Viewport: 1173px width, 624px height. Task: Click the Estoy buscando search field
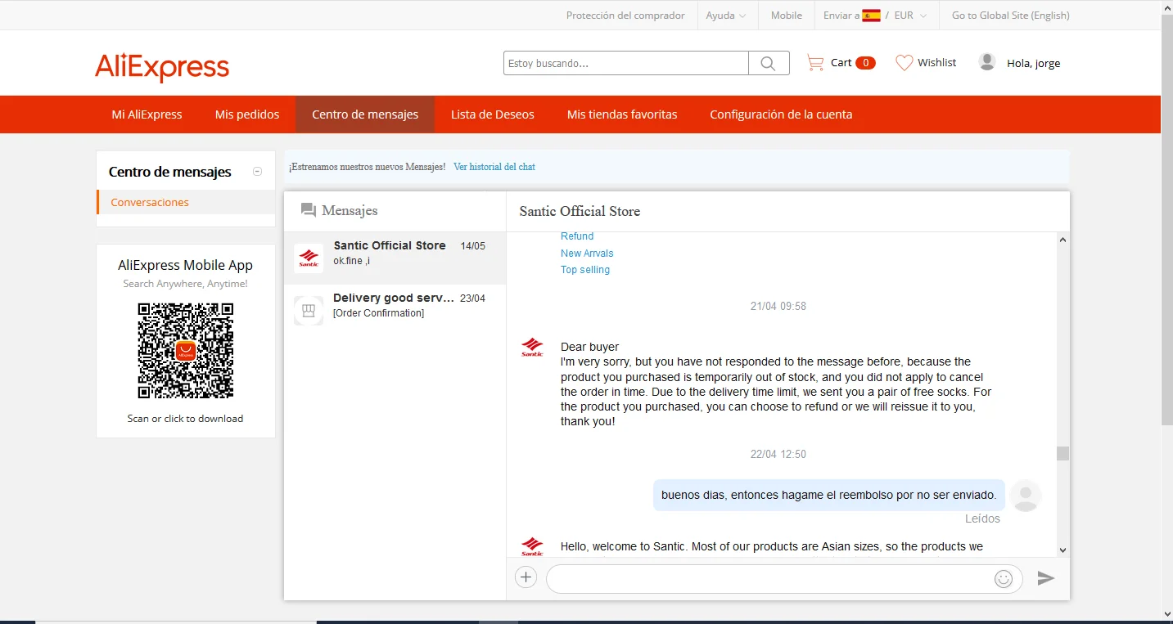coord(626,63)
